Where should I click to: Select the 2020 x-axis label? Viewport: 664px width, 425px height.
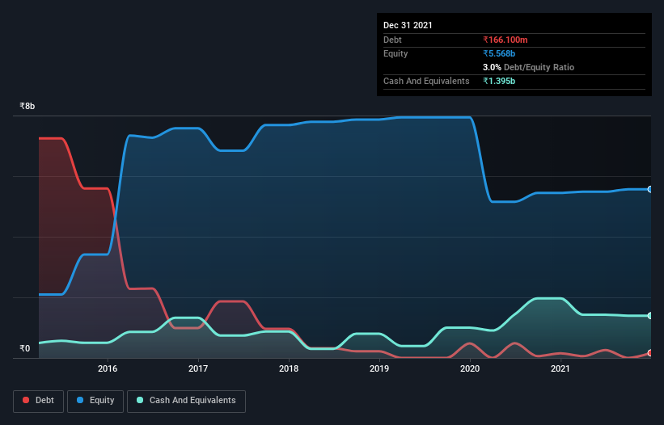click(470, 368)
